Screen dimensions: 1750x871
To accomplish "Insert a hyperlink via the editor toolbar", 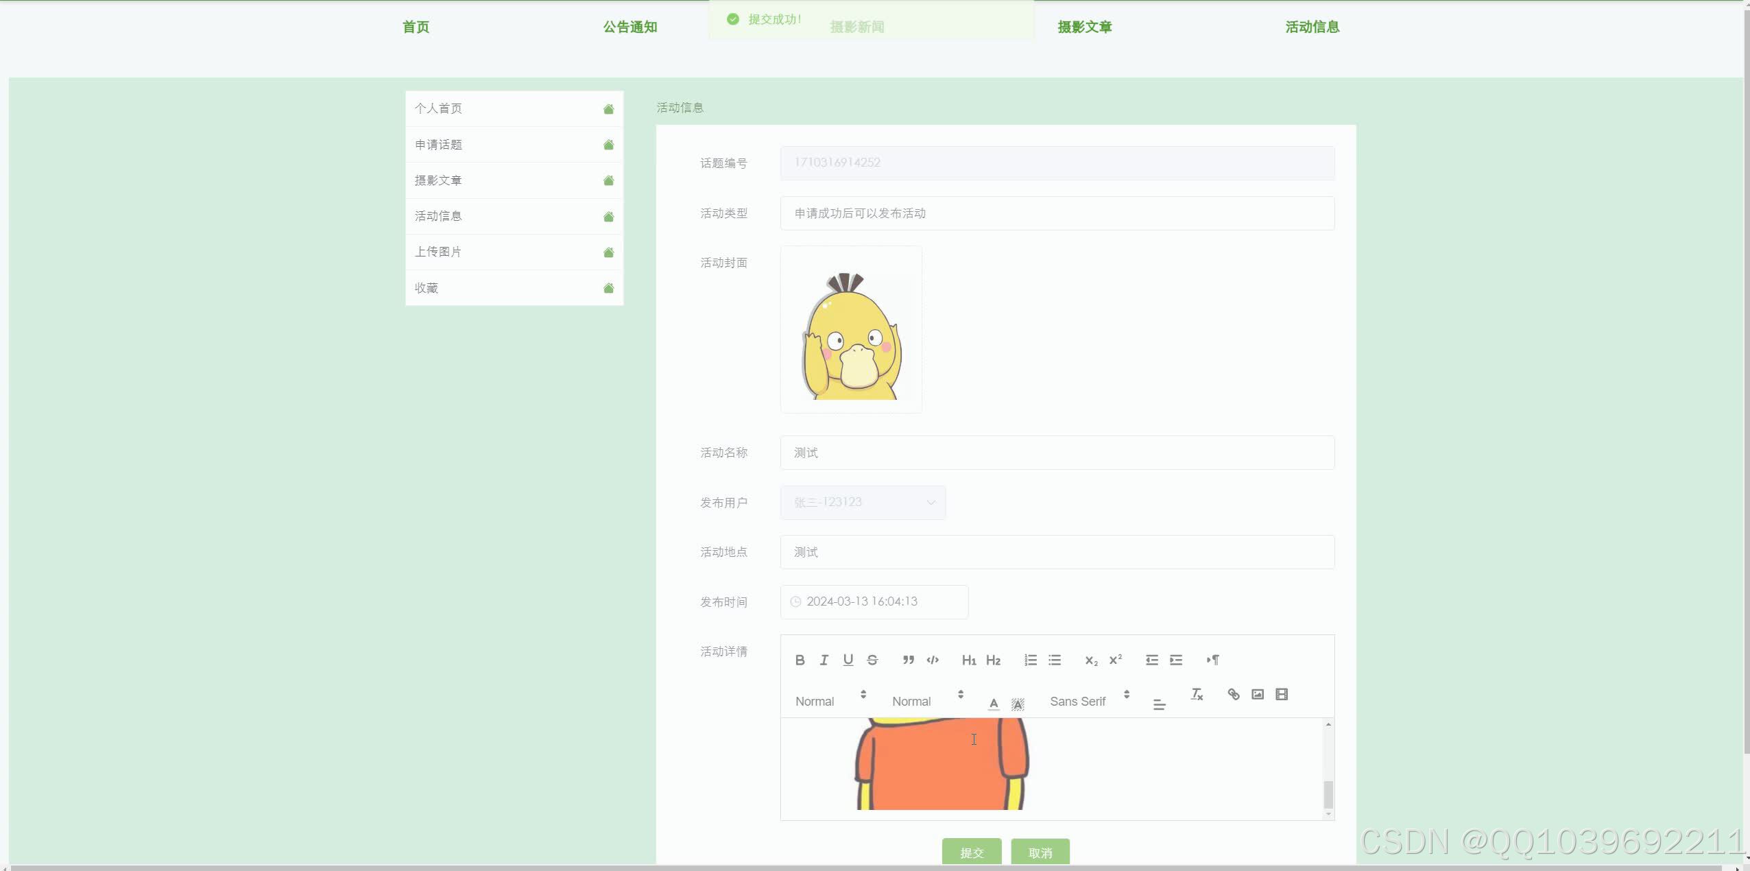I will click(x=1232, y=694).
